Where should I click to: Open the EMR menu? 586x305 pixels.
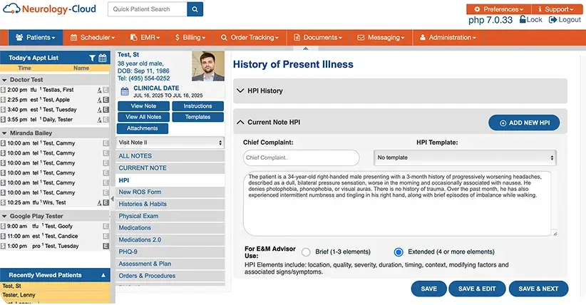click(x=145, y=37)
